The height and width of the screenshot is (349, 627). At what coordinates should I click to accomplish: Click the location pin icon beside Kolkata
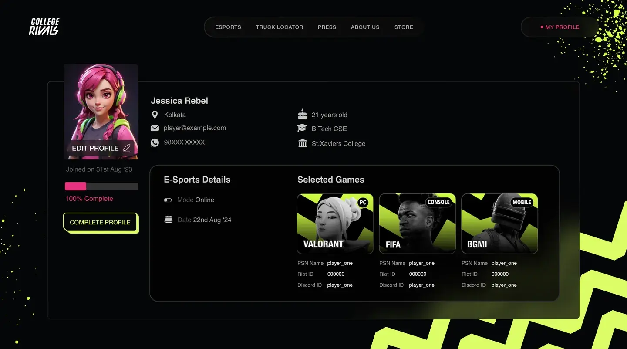coord(155,115)
